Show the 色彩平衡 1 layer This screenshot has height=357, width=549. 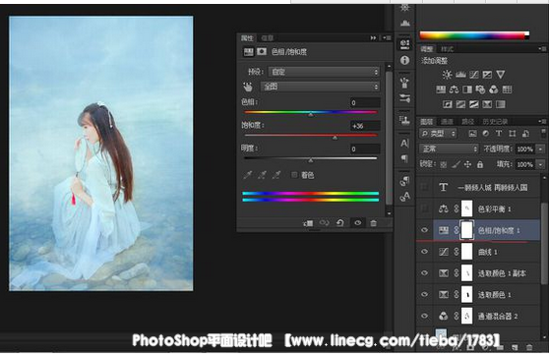coord(424,208)
